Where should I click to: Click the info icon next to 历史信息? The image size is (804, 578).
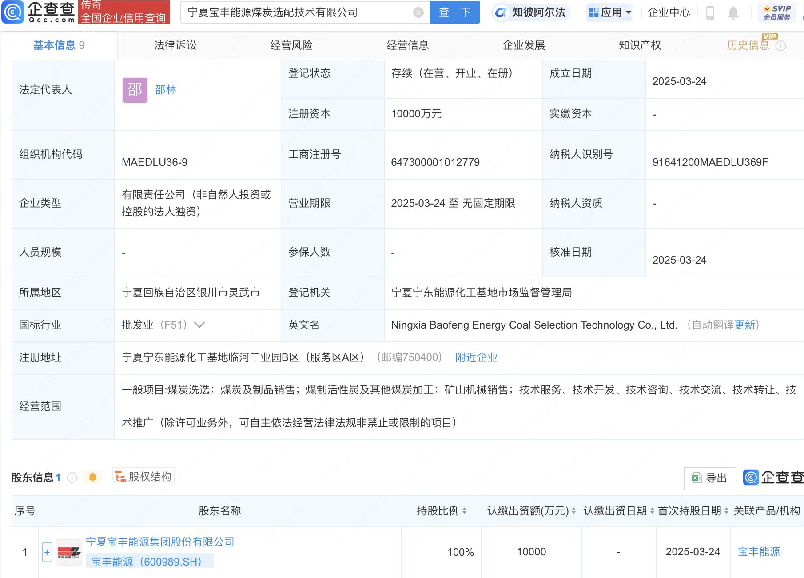click(x=780, y=46)
